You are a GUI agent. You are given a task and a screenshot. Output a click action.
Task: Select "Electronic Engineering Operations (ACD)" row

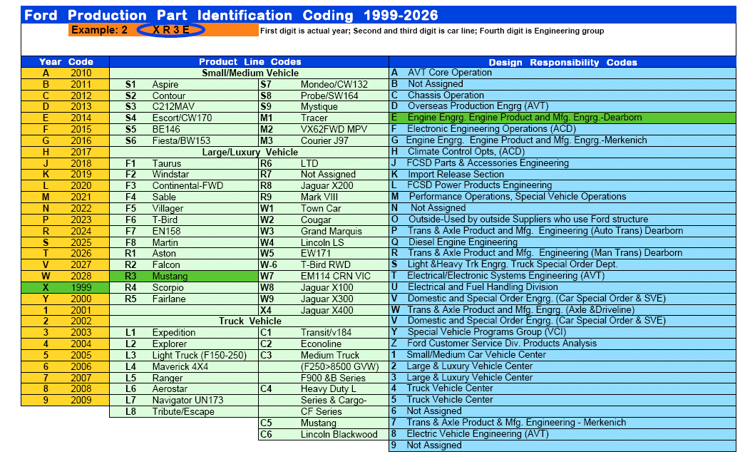point(562,129)
